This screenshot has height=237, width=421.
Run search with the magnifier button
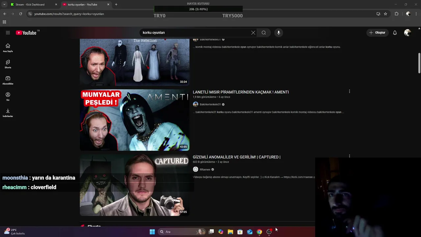point(264,33)
